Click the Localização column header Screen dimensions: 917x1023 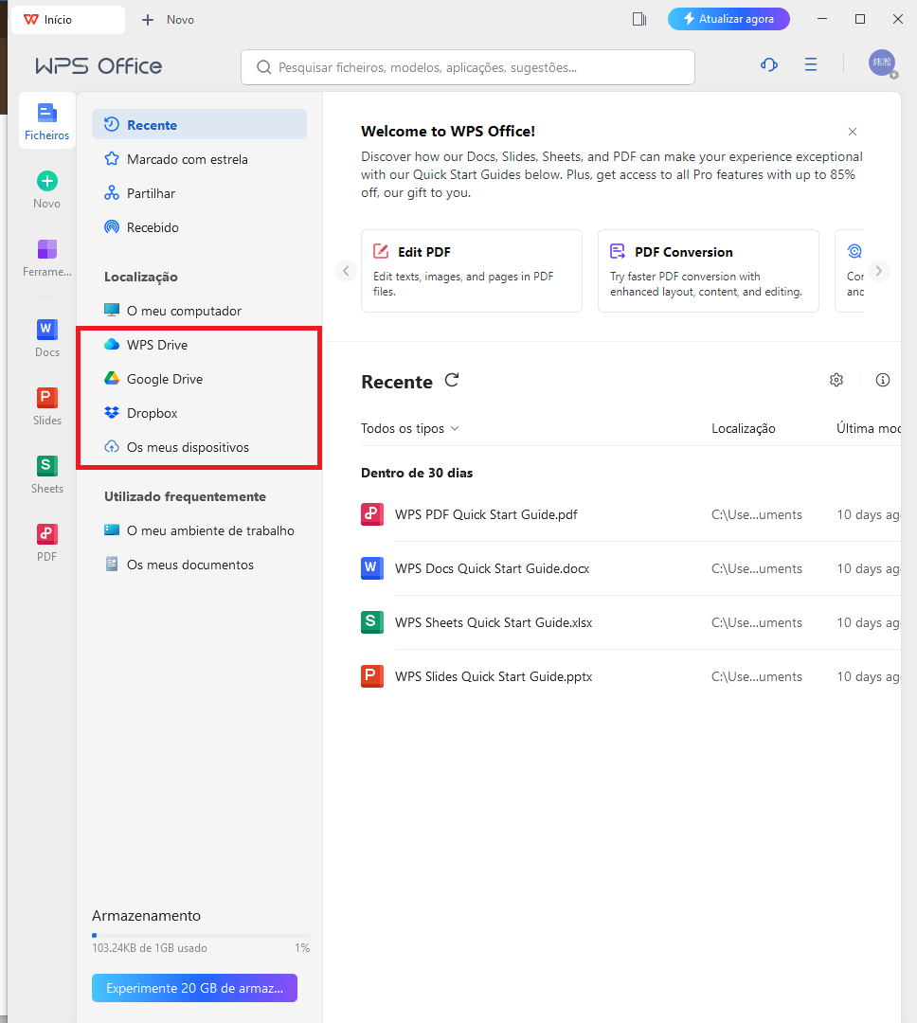tap(744, 429)
